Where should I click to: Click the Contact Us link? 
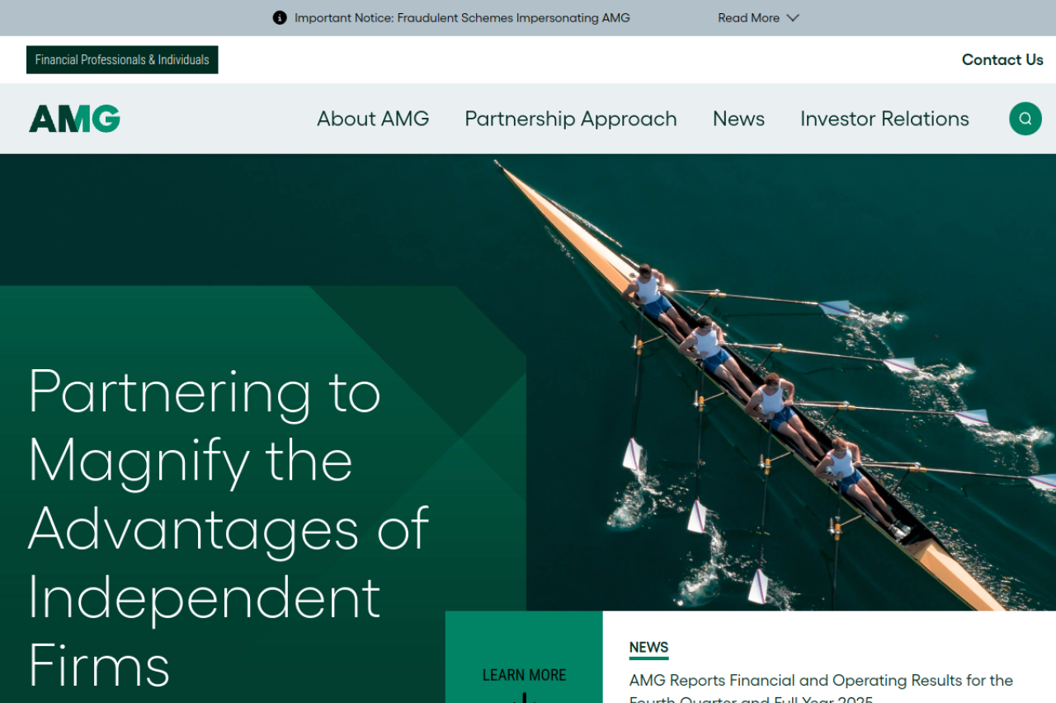tap(1002, 59)
